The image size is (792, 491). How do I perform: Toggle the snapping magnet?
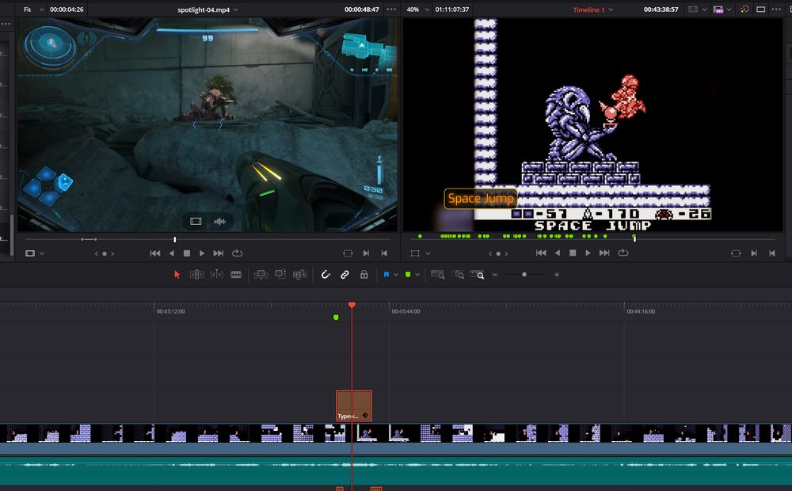pyautogui.click(x=326, y=273)
